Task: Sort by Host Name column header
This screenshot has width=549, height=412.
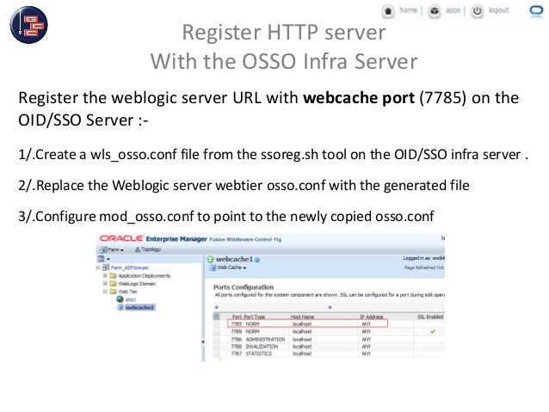Action: [x=302, y=317]
